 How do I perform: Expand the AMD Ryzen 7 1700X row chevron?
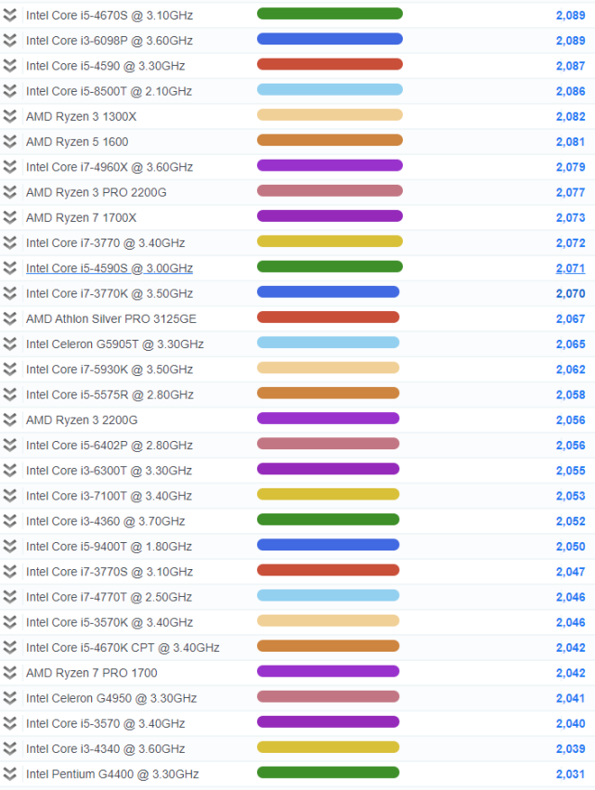click(9, 217)
